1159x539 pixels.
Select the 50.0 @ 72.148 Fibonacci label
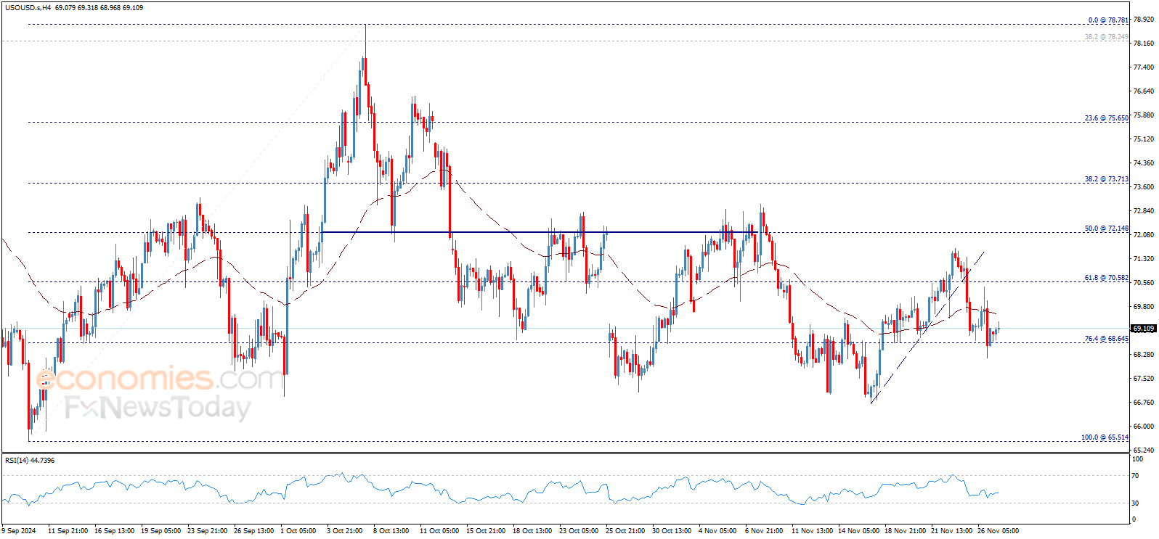1107,229
